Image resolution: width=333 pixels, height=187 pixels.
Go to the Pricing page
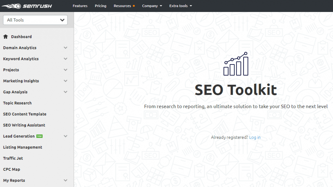pos(100,6)
